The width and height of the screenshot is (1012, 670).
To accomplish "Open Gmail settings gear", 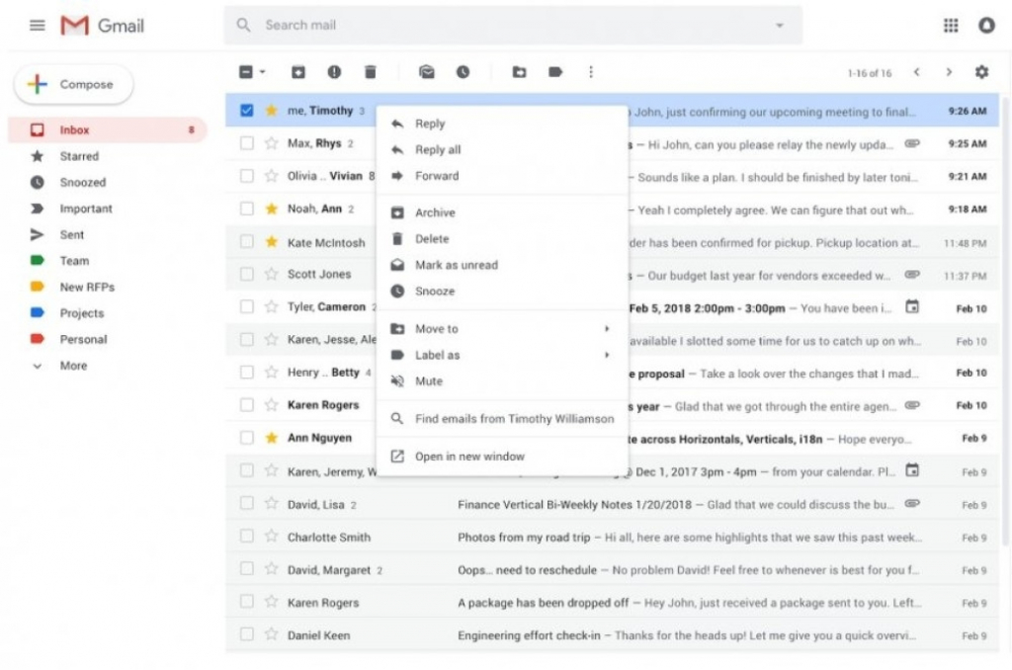I will (x=981, y=71).
